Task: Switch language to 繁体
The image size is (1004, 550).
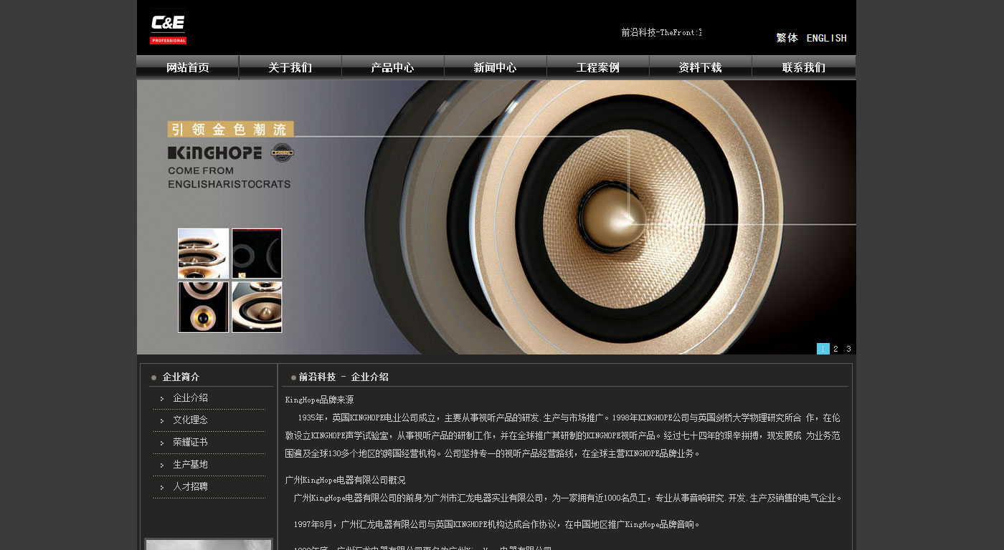Action: coord(787,38)
